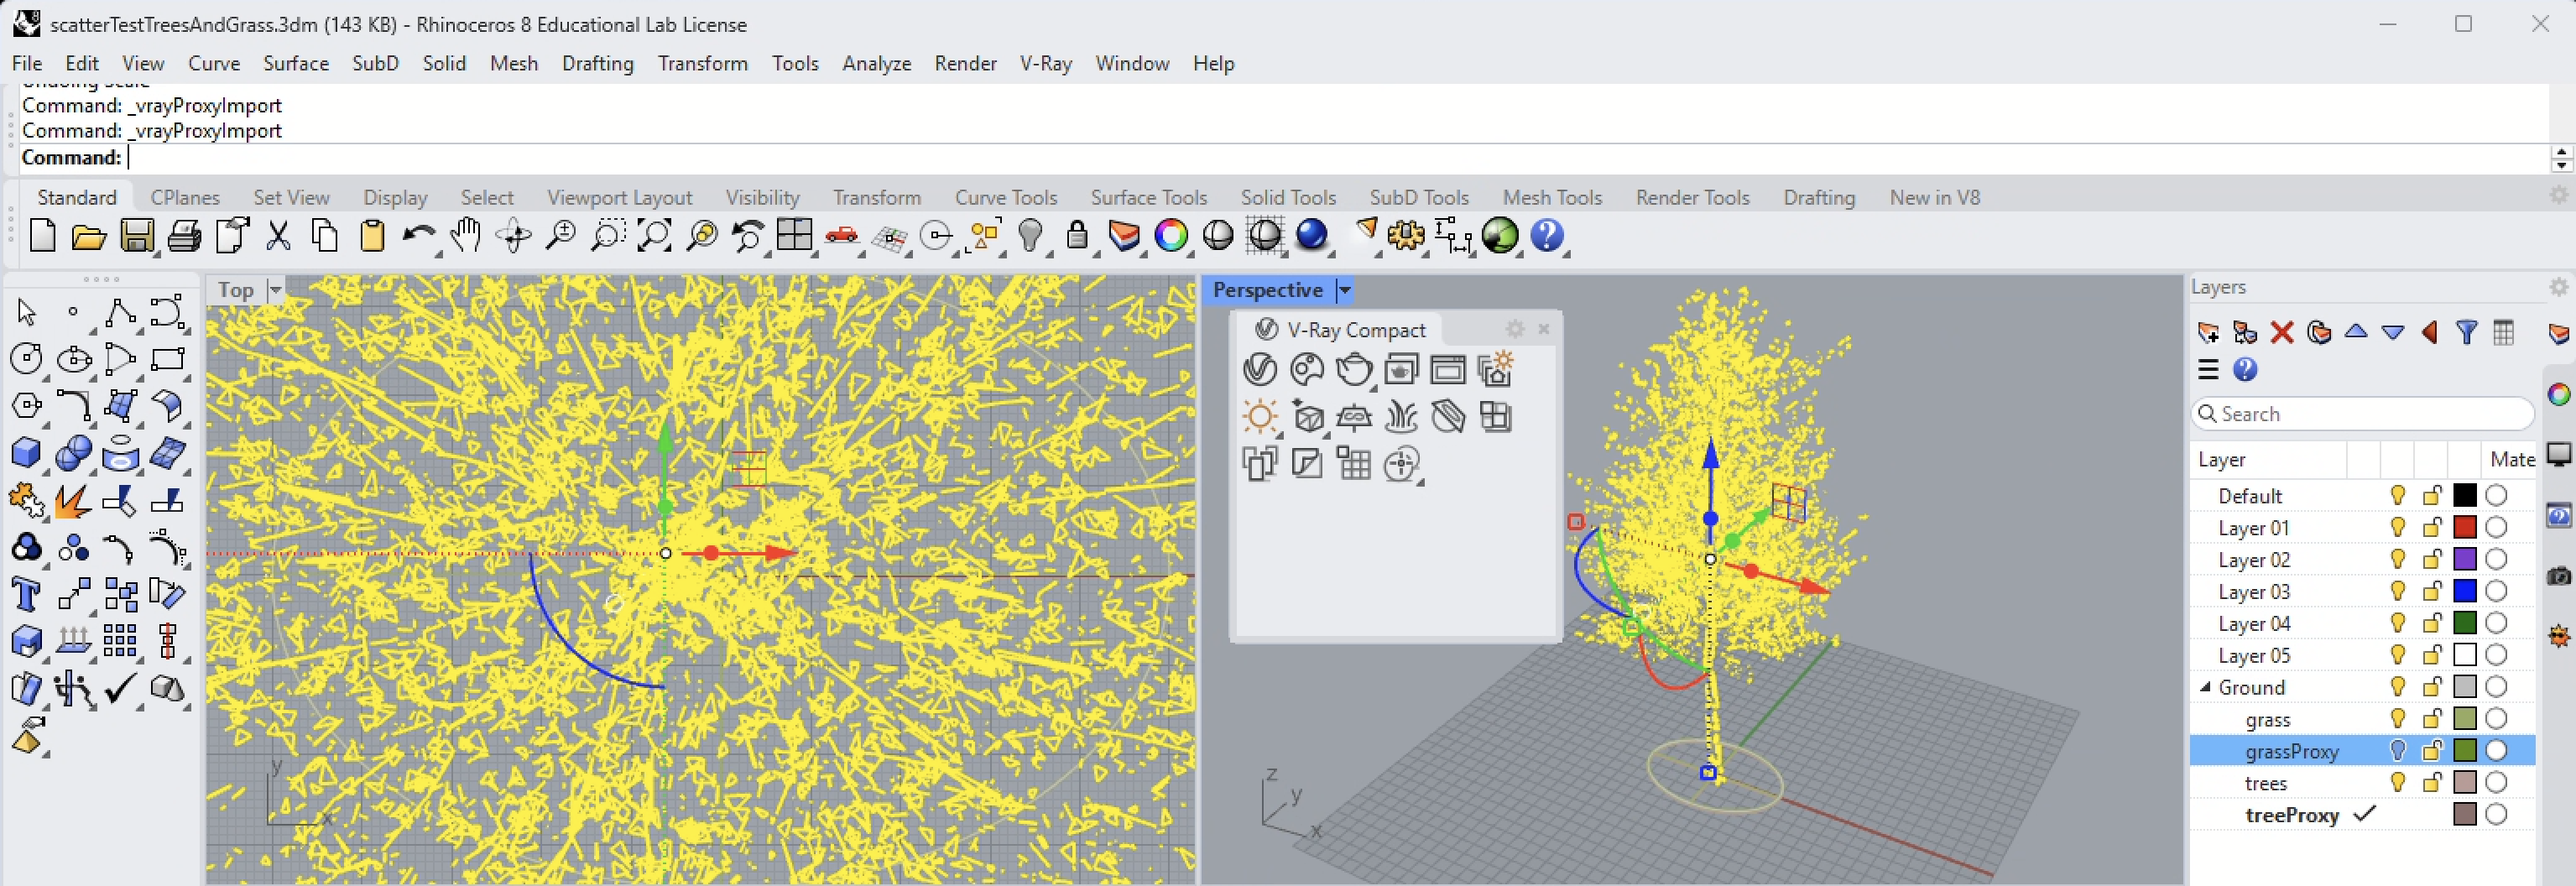Click the Undo arrow icon
Screen dimensions: 2576x886
tap(418, 237)
